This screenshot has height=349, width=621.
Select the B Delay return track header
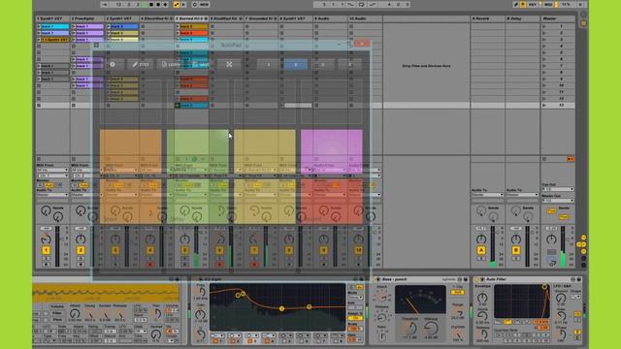522,18
